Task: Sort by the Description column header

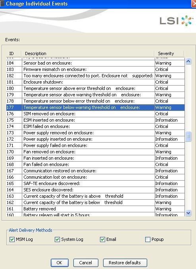Action: (88, 53)
